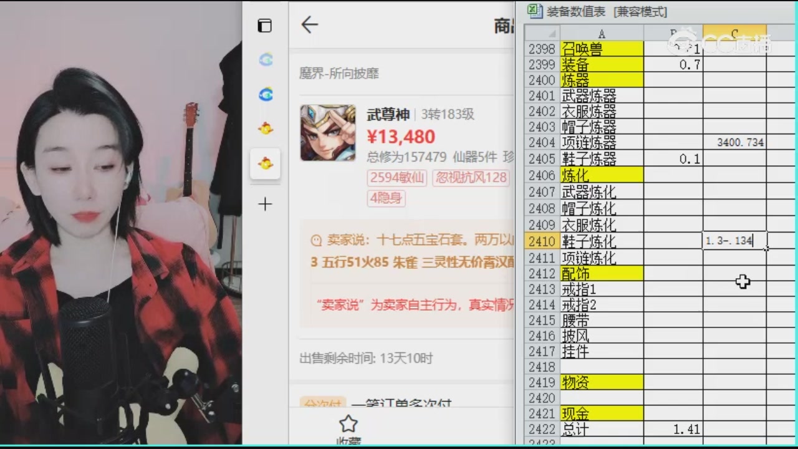Select the highlighted column C header
The height and width of the screenshot is (449, 798).
tap(734, 33)
